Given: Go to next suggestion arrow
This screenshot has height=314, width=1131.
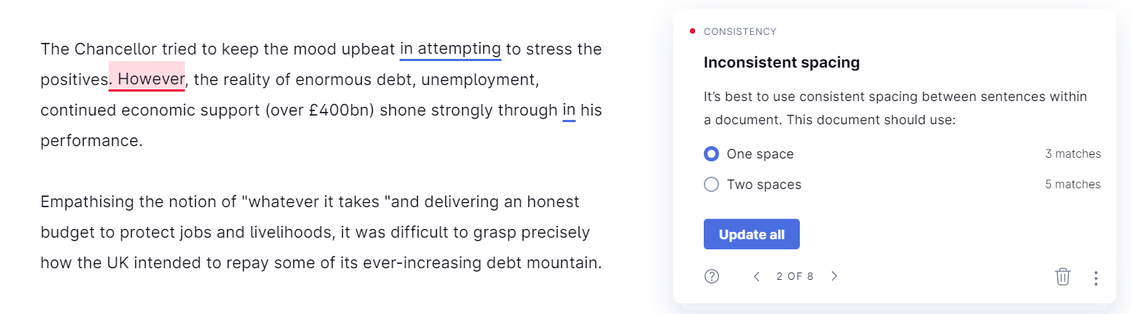Looking at the screenshot, I should pyautogui.click(x=834, y=276).
